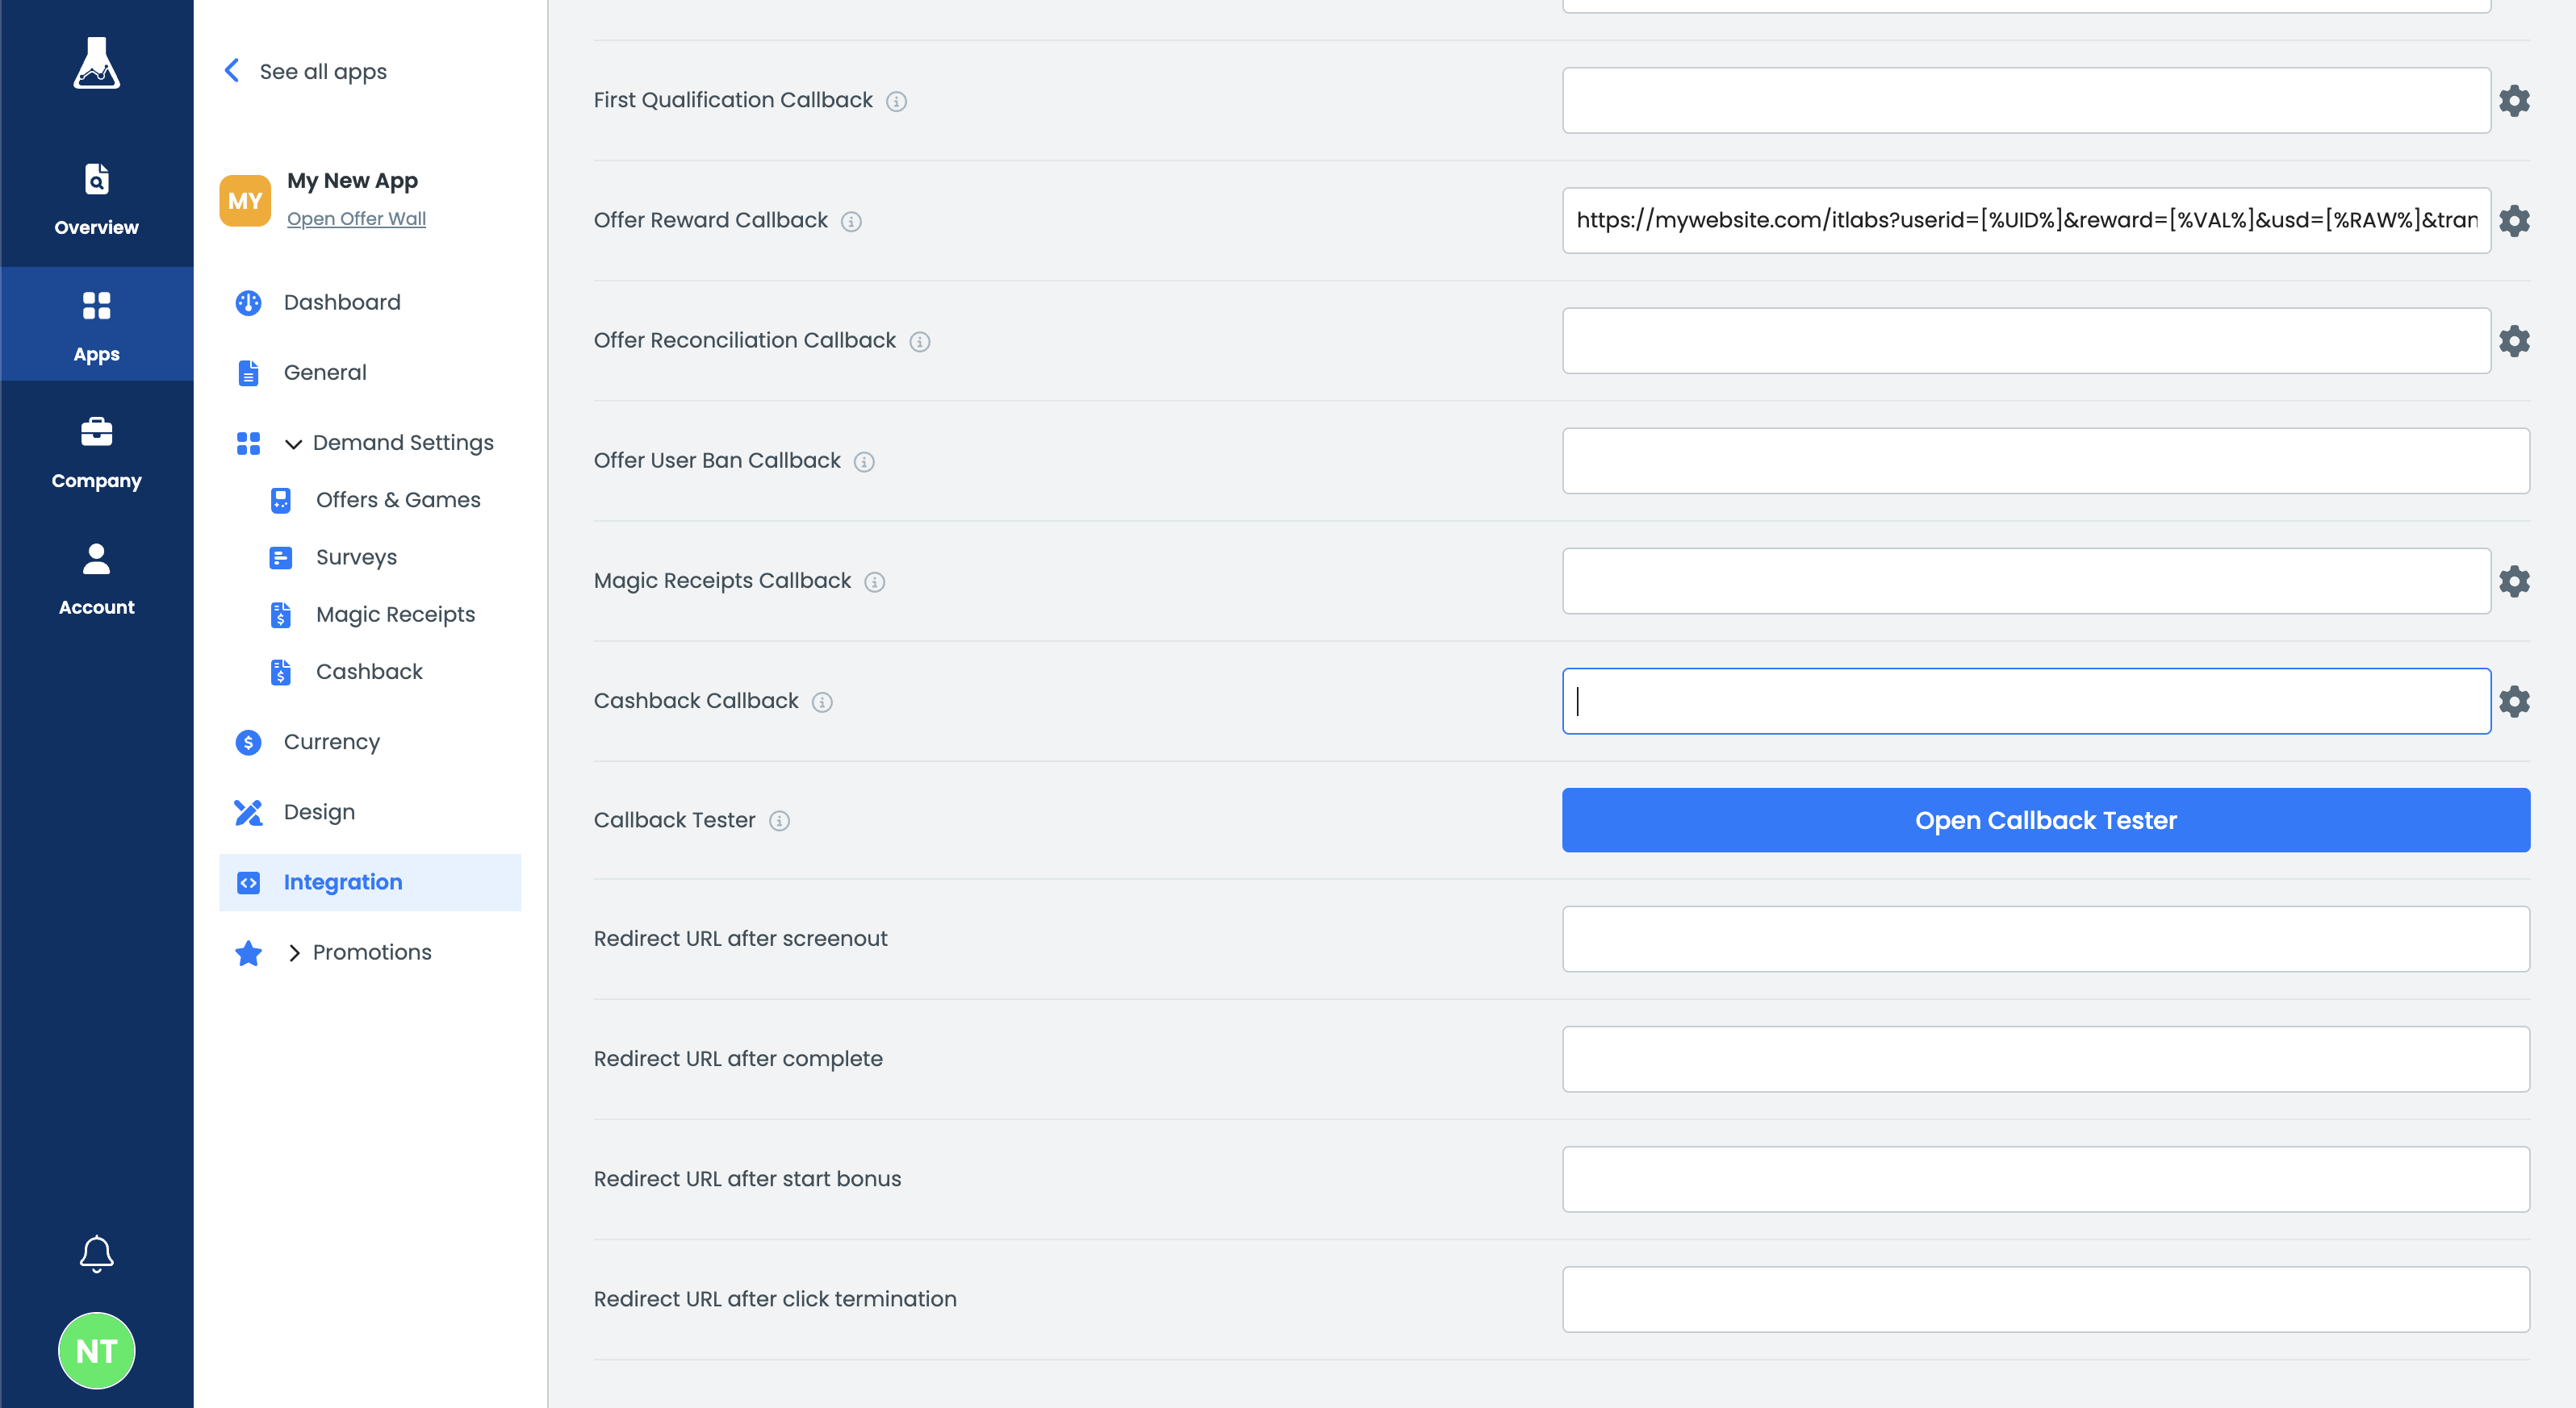Focus Redirect URL after screenout field

point(2045,939)
